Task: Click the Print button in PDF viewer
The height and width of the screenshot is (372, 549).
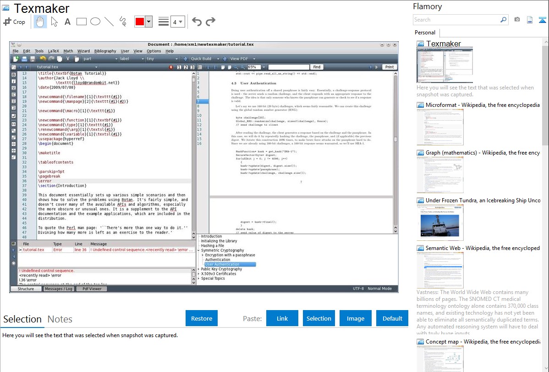Action: (390, 67)
